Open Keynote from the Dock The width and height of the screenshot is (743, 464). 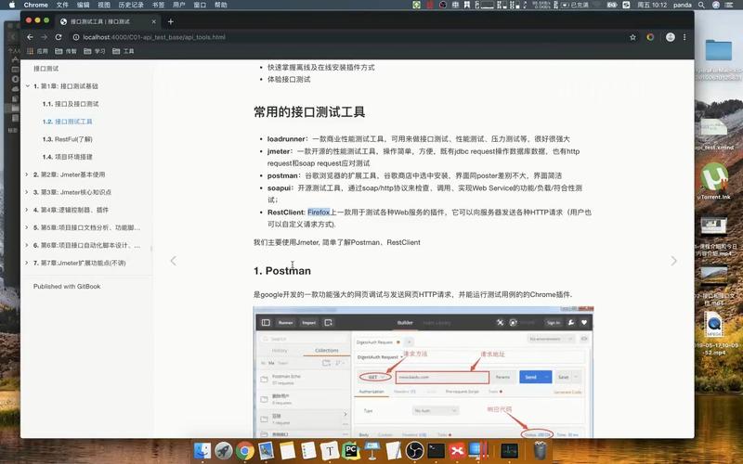(x=372, y=450)
